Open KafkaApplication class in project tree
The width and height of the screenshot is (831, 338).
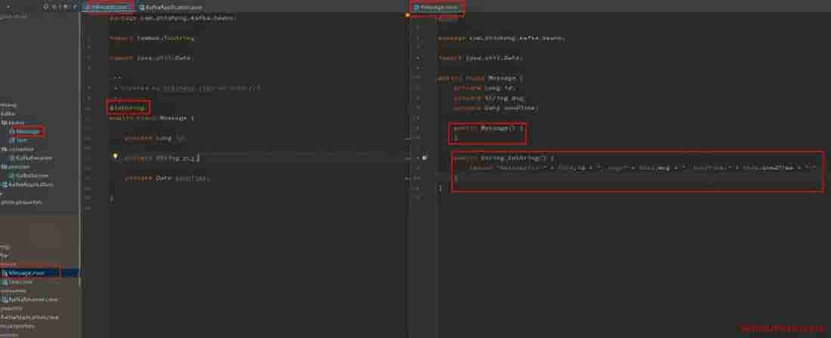(x=27, y=184)
